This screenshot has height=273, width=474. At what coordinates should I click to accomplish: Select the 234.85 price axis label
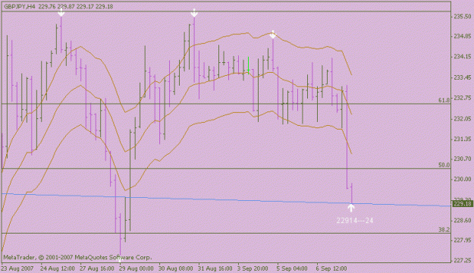pyautogui.click(x=463, y=36)
